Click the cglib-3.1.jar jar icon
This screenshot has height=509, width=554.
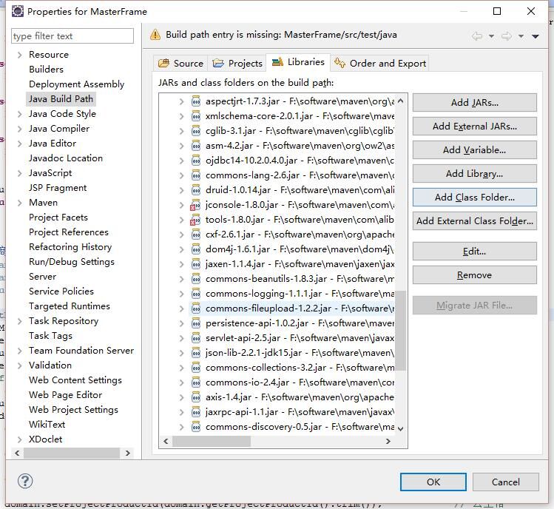[x=196, y=131]
